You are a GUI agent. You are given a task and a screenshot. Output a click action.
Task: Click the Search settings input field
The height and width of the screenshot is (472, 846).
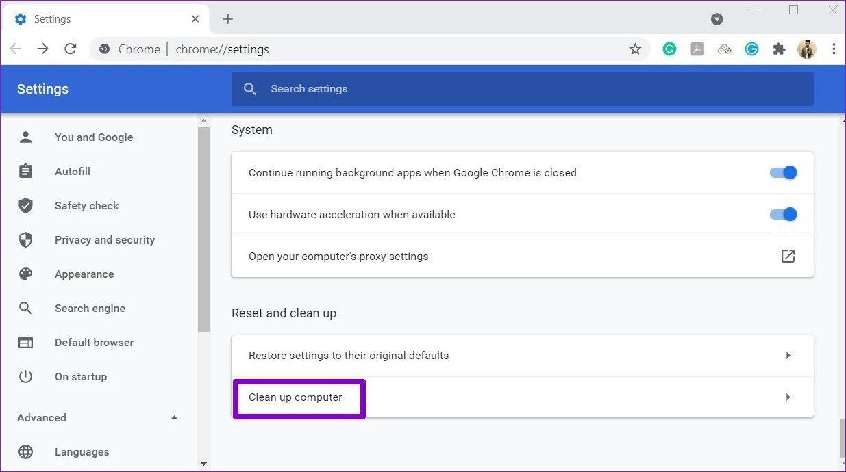coord(523,89)
